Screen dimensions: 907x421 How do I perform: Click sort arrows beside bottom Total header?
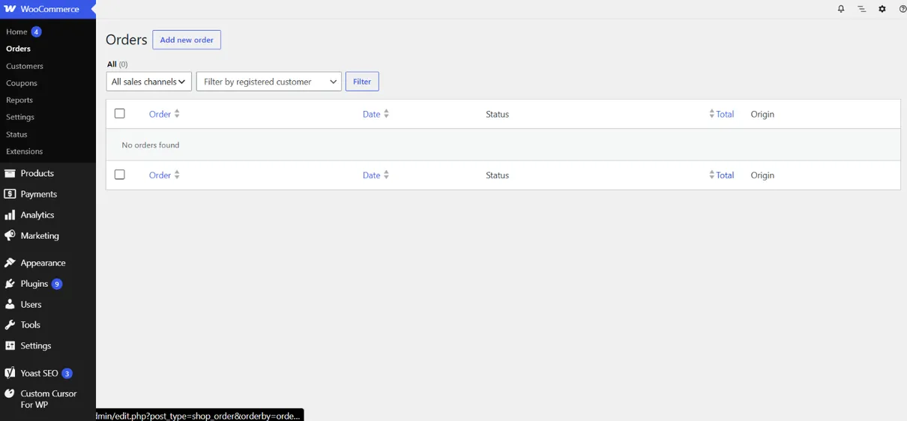[x=711, y=175]
